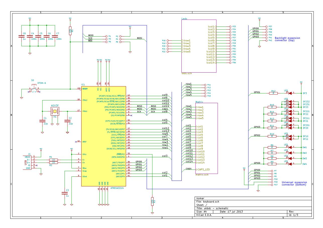Select capacitor C7 100n symbol
Image resolution: width=323 pixels, height=228 pixels.
click(55, 37)
